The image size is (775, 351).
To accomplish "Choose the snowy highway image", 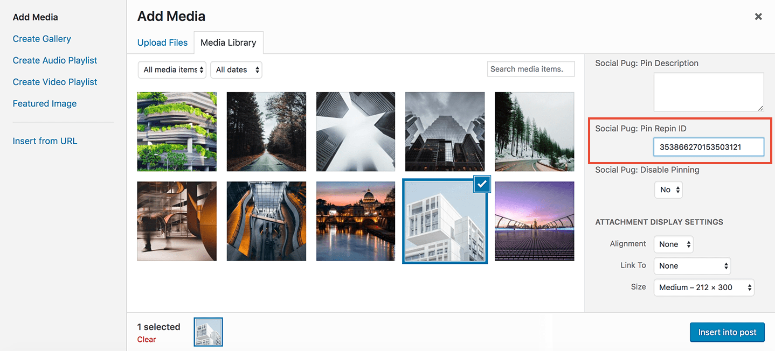I will tap(534, 131).
